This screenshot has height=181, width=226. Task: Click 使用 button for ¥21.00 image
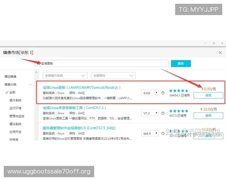pyautogui.click(x=208, y=116)
